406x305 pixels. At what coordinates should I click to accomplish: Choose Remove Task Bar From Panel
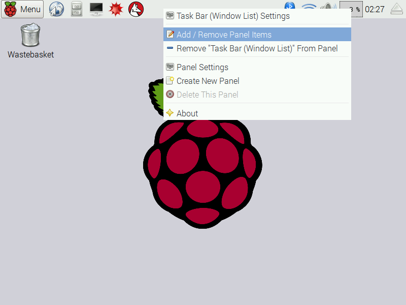257,48
